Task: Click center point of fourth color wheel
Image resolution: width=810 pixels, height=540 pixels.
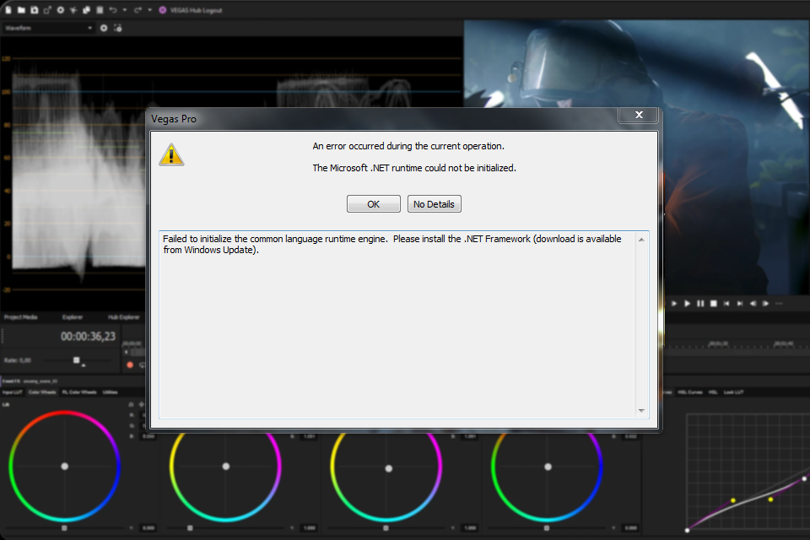Action: click(548, 467)
